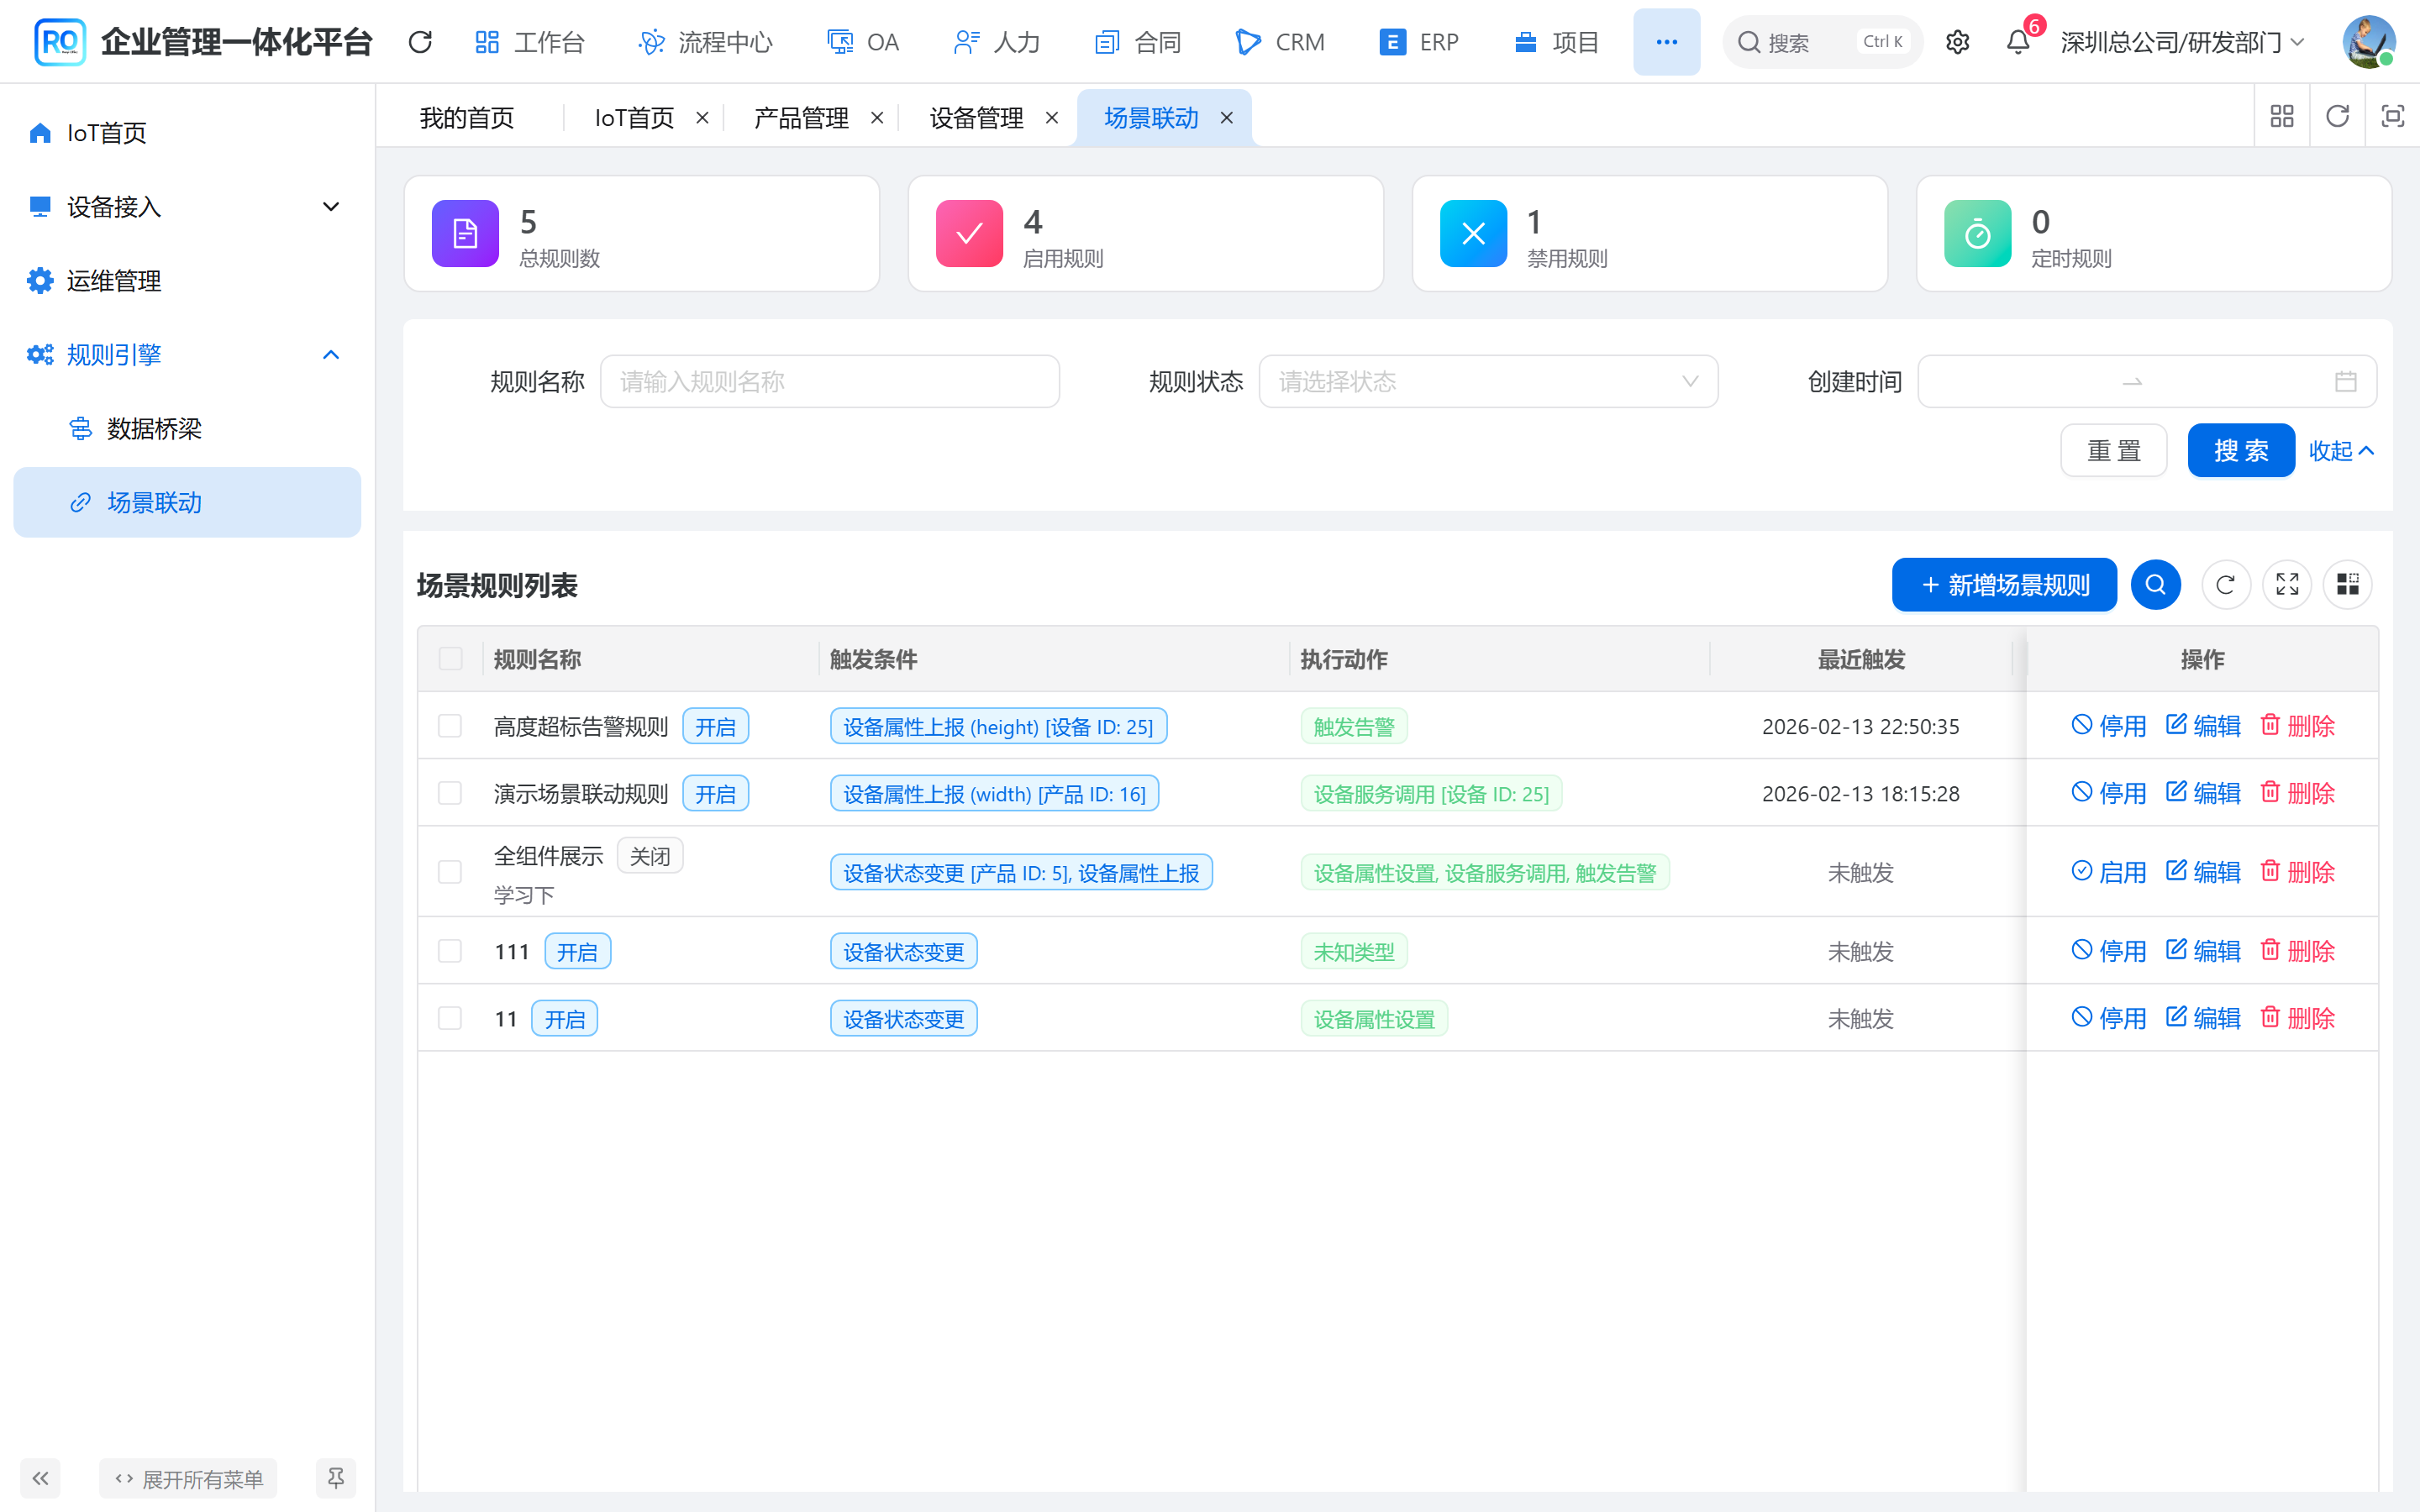2420x1512 pixels.
Task: Toggle fullscreen content icon in tab bar
Action: coord(2392,117)
